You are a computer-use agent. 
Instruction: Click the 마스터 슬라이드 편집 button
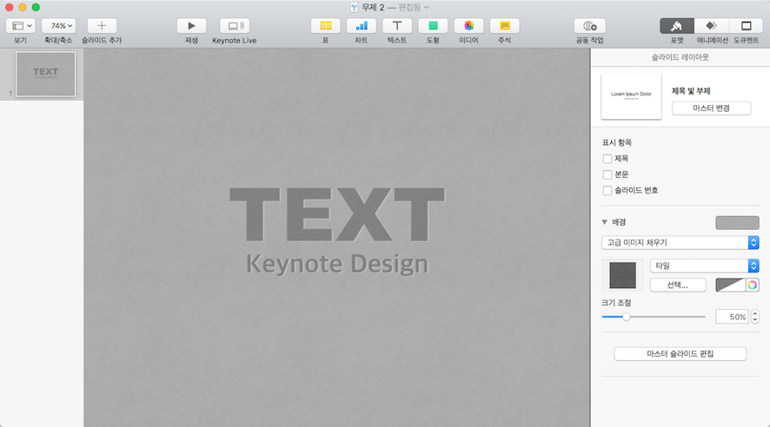click(x=680, y=354)
